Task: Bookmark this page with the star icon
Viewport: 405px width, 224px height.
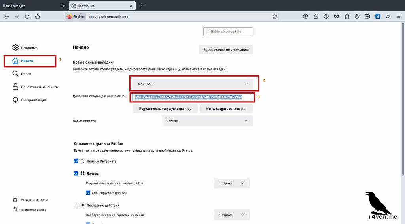Action: pyautogui.click(x=274, y=17)
